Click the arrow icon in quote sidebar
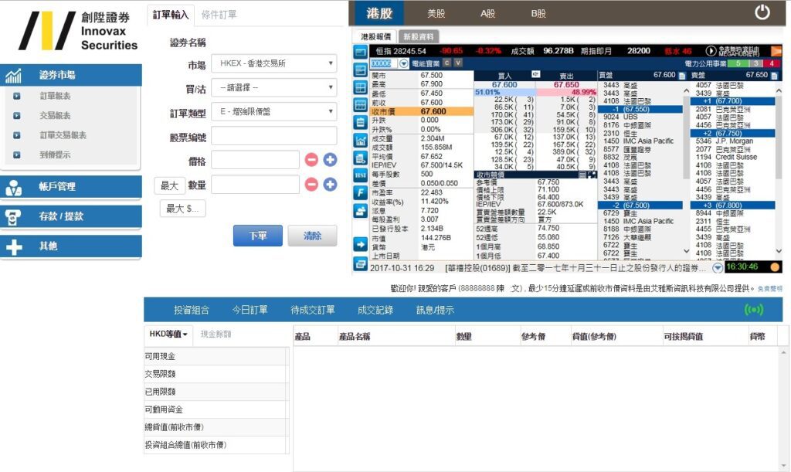The image size is (791, 472). coord(360,244)
